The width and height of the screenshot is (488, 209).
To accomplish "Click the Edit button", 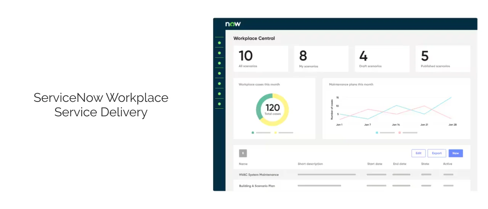I will click(x=418, y=153).
